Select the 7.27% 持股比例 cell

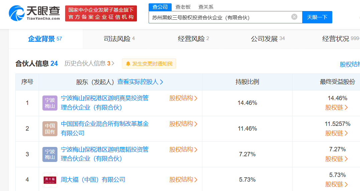[x=247, y=154]
